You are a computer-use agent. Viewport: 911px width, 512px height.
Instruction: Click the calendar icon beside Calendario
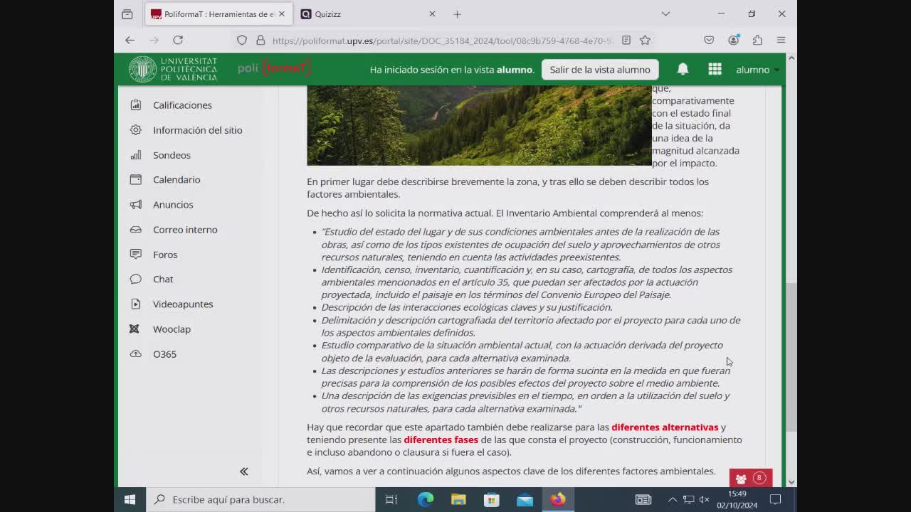point(136,180)
